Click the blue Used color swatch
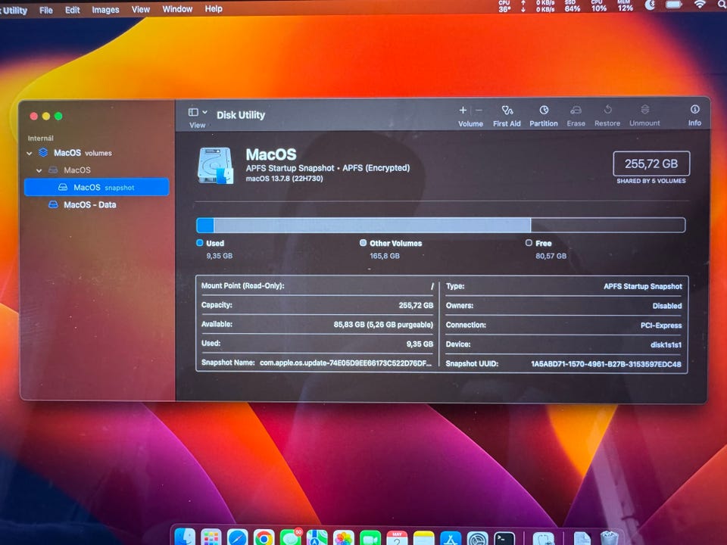 (x=200, y=243)
